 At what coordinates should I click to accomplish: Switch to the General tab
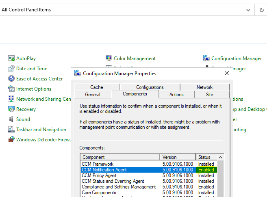tap(93, 94)
